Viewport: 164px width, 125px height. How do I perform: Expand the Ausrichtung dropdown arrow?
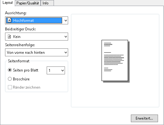pyautogui.click(x=66, y=20)
